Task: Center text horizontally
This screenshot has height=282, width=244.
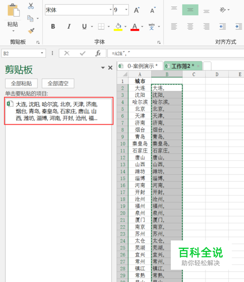Action: coord(190,26)
